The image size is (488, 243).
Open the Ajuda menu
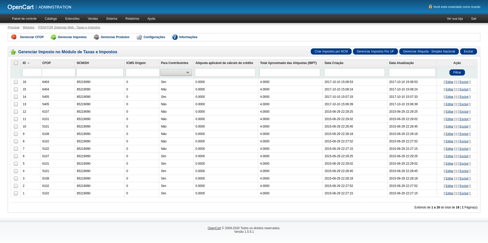[151, 19]
